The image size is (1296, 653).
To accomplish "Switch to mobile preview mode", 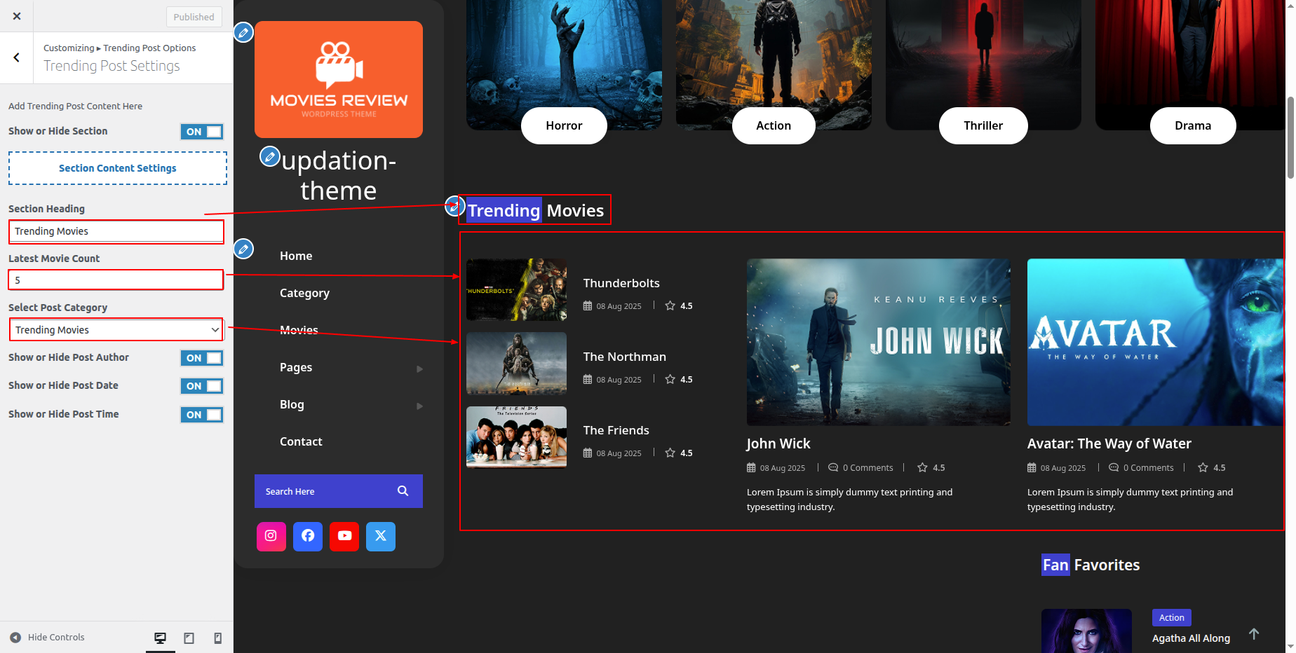I will click(217, 638).
